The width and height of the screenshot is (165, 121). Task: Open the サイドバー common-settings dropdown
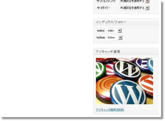pos(134,8)
